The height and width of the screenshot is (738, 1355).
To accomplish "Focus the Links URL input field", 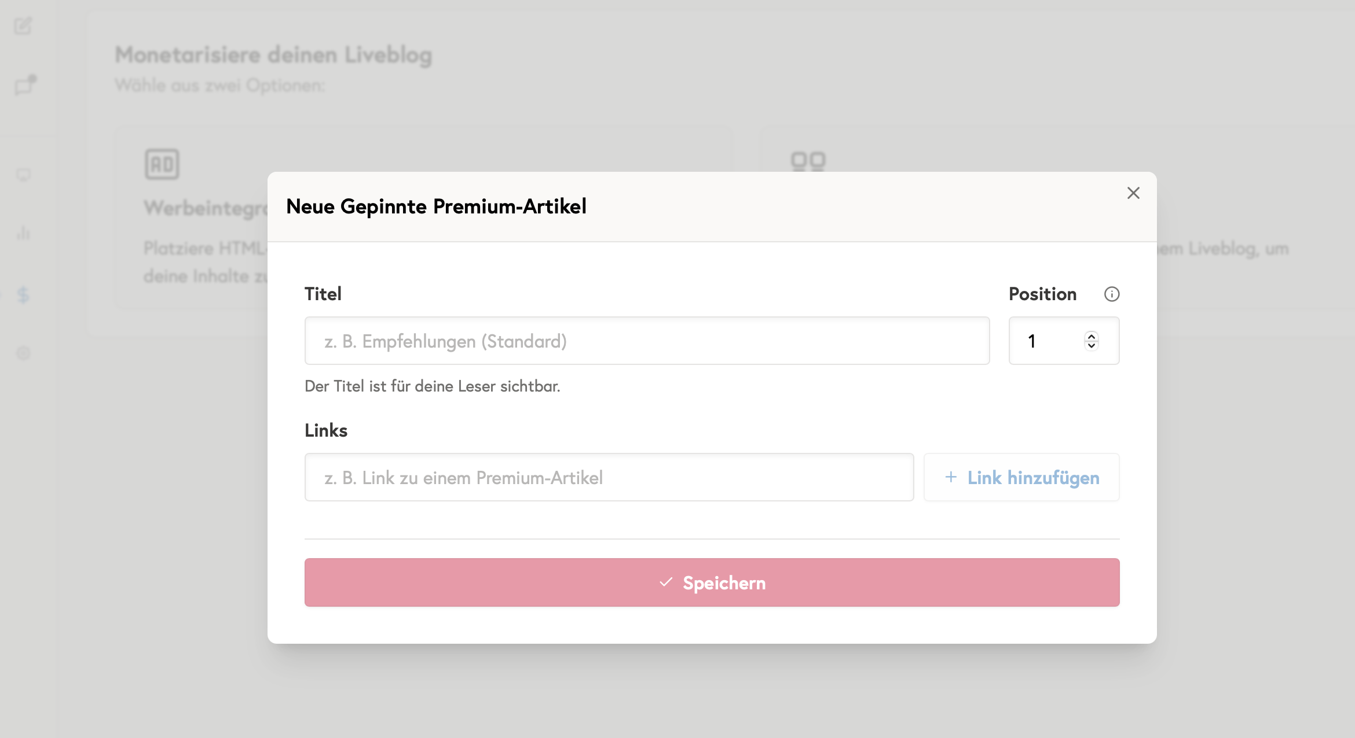I will coord(609,478).
